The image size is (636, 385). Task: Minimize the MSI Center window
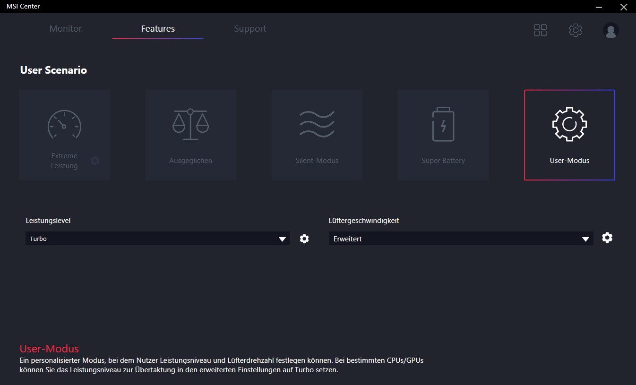coord(599,7)
